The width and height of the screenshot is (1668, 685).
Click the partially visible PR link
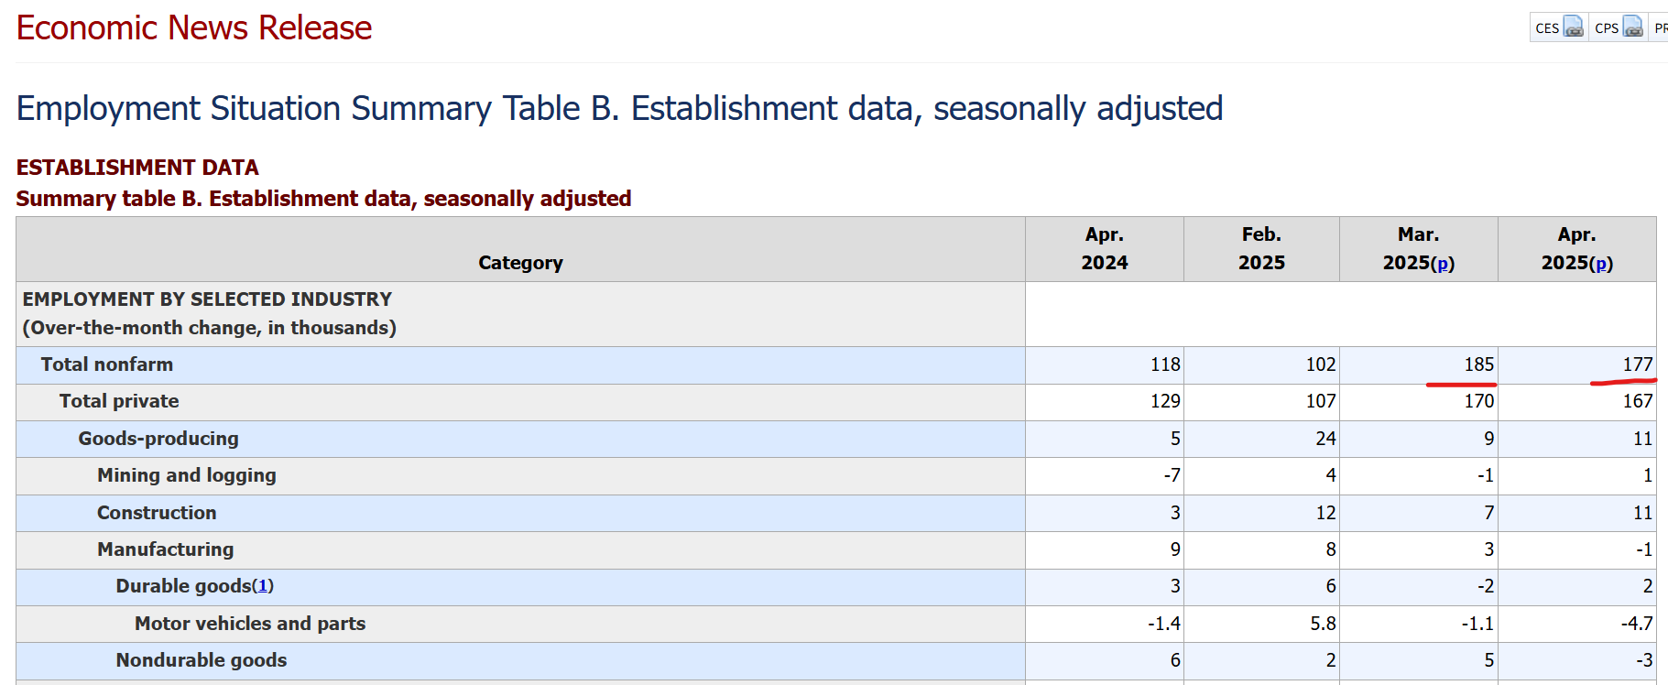[1661, 28]
